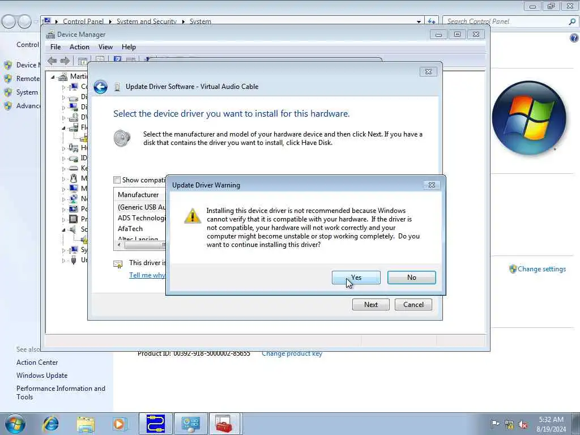580x435 pixels.
Task: Open Device Manager Action menu
Action: coord(79,47)
